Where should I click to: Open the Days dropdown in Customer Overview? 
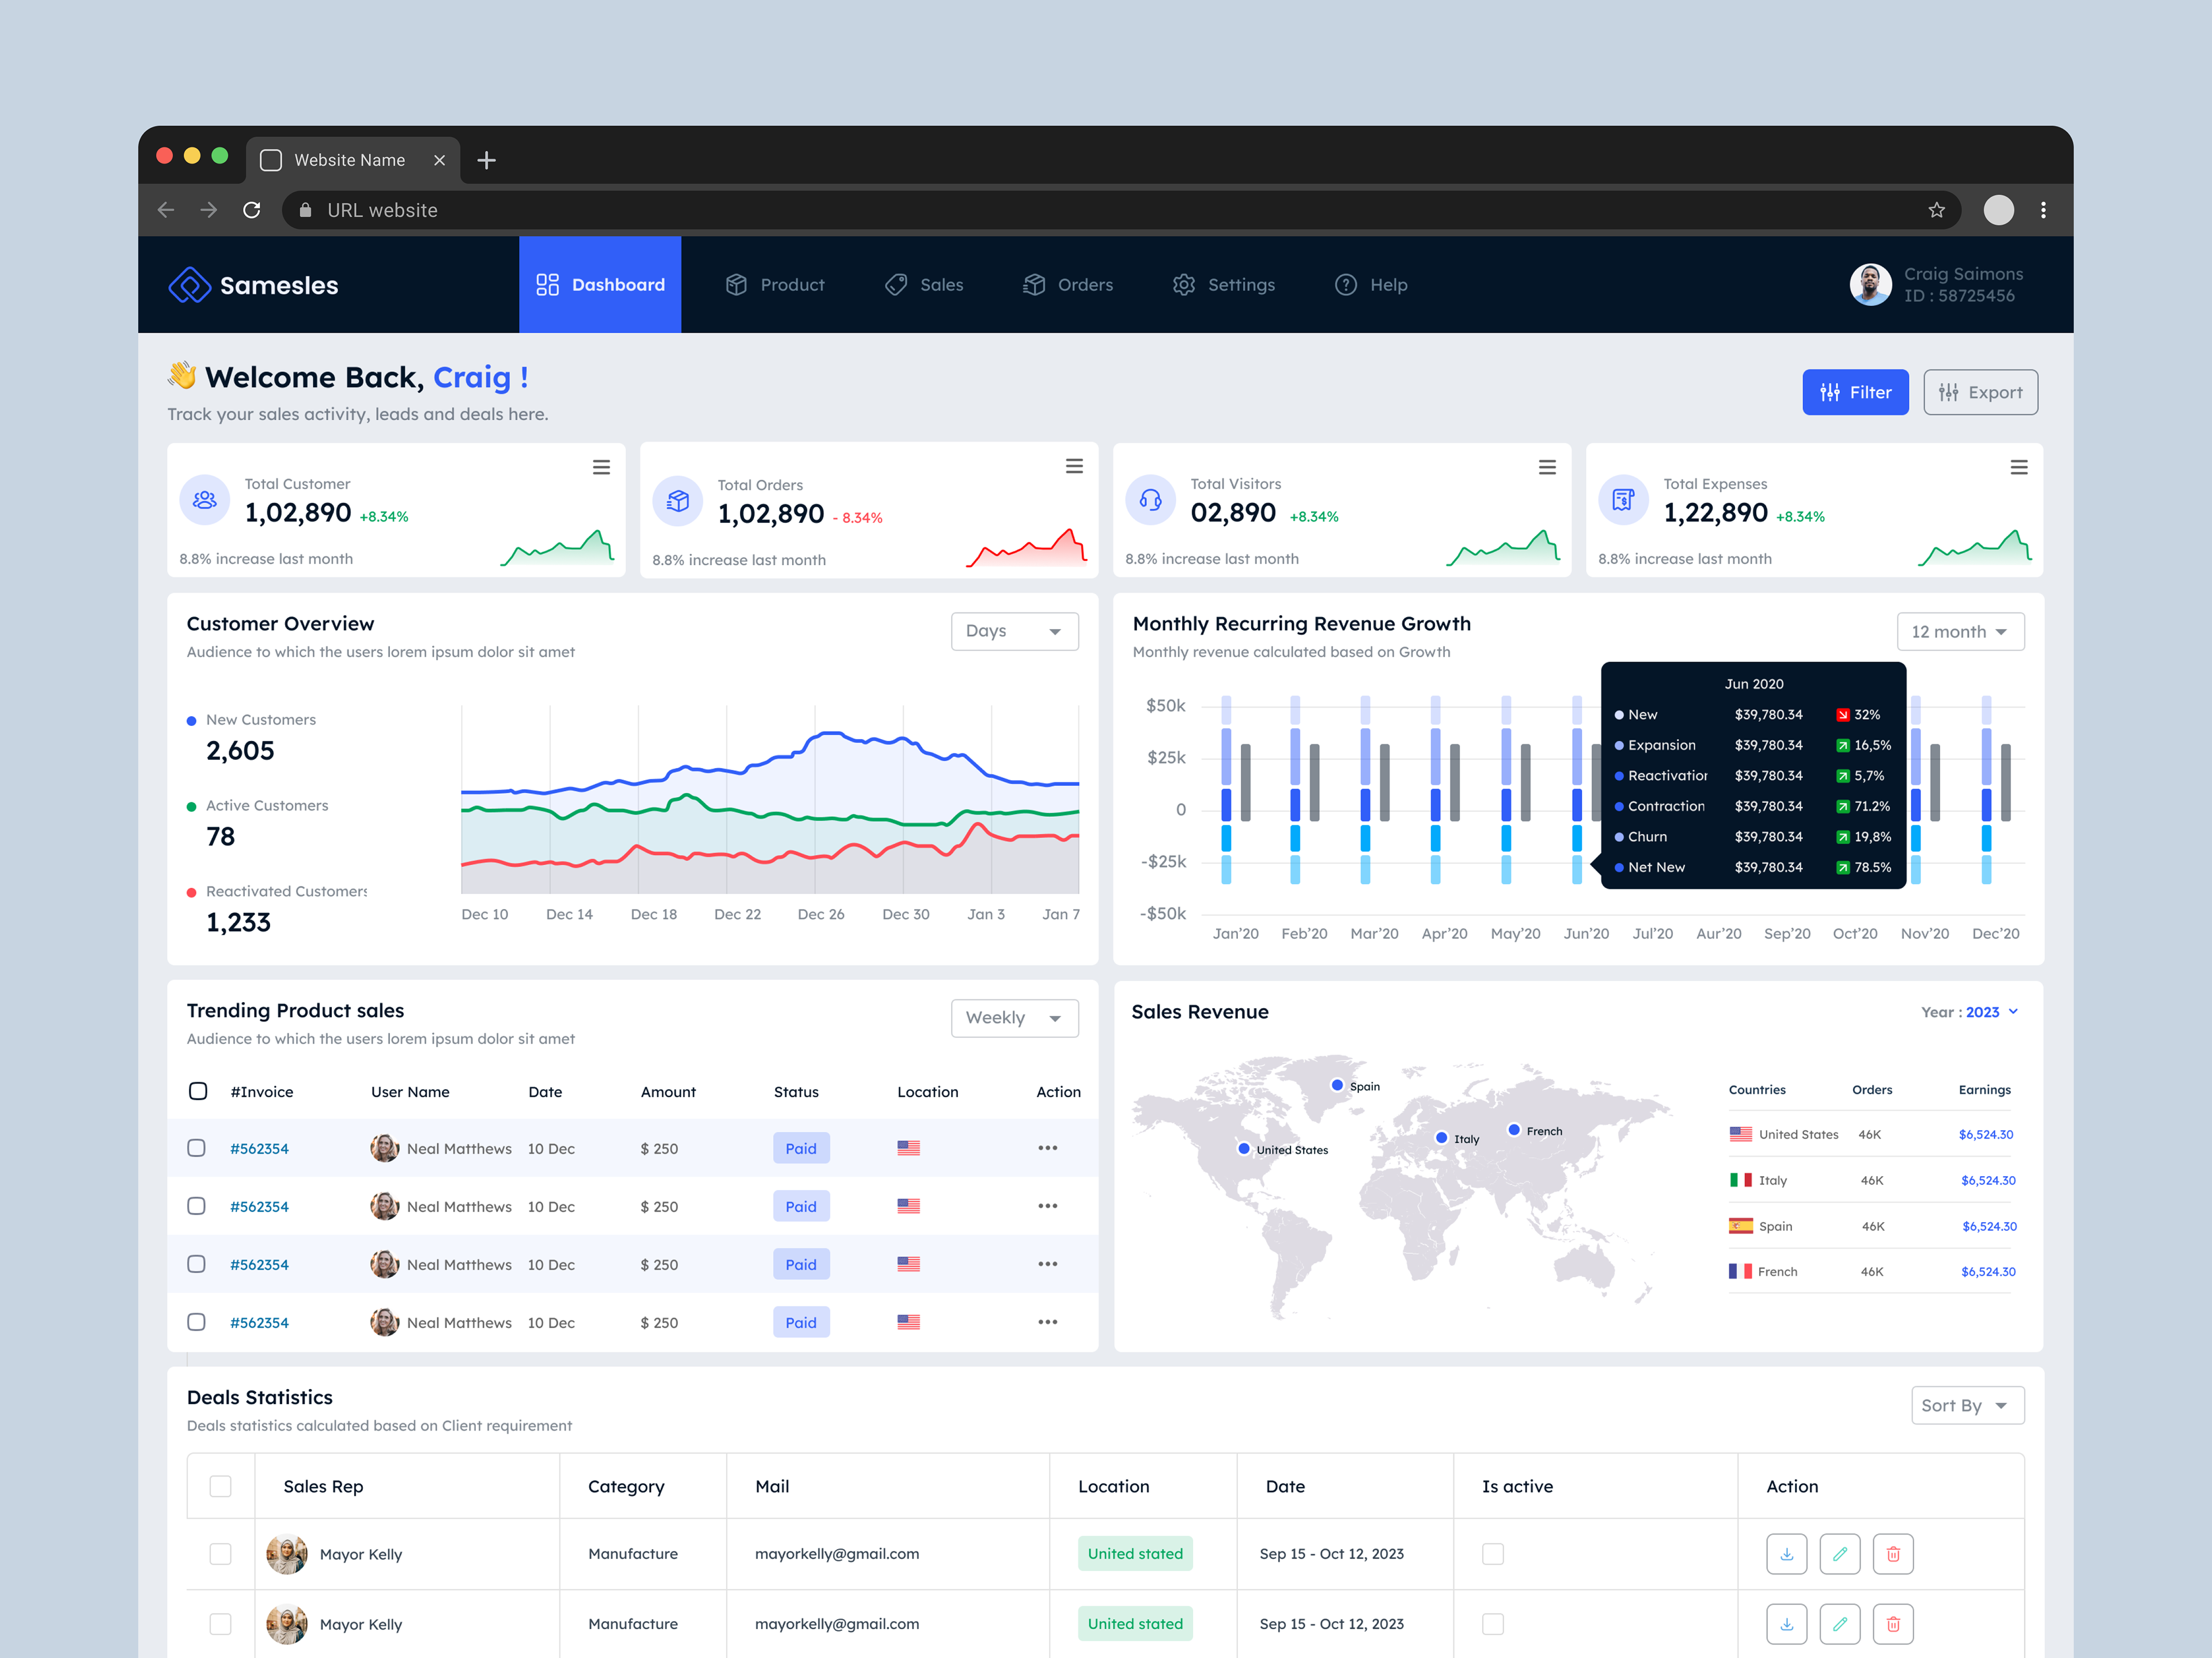[x=1014, y=632]
